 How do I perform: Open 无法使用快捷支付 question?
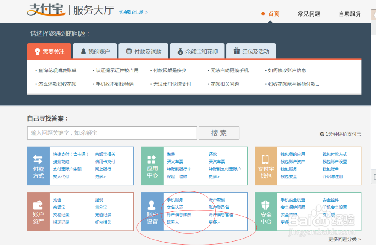172,84
